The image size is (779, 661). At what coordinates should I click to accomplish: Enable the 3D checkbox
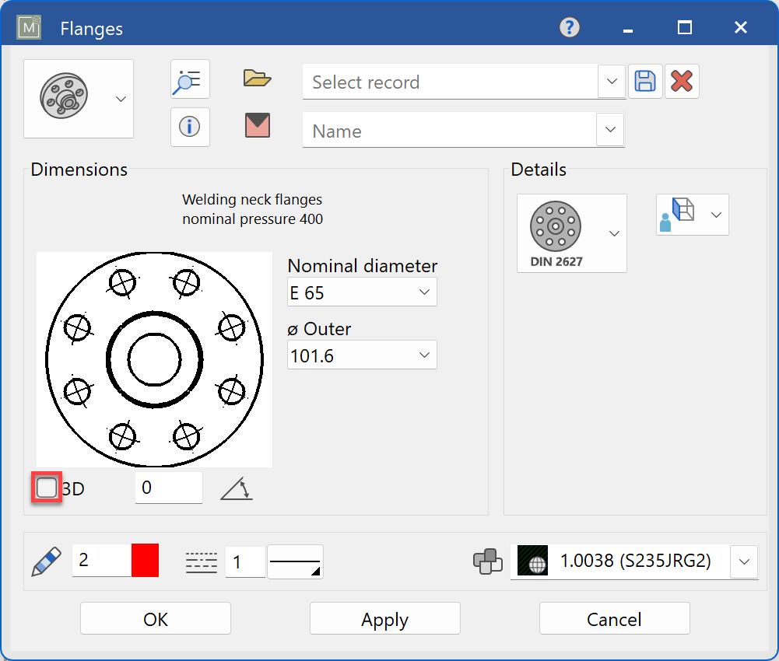click(x=47, y=488)
